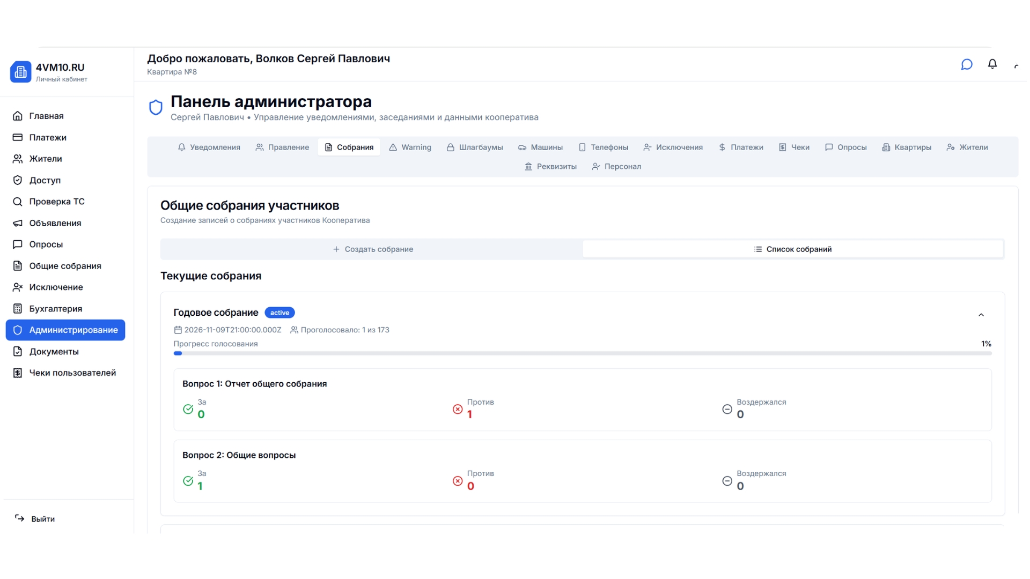Expand the Реквизиты section
The image size is (1030, 579).
[550, 166]
